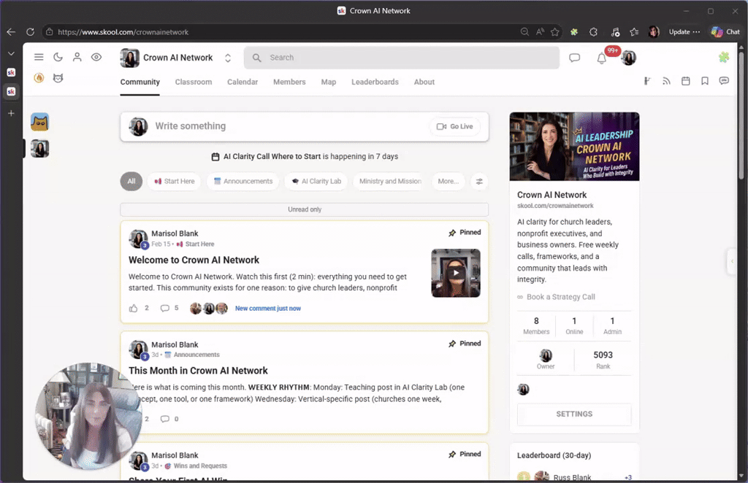Viewport: 748px width, 483px height.
Task: Open the post filter sliders icon
Action: point(479,182)
